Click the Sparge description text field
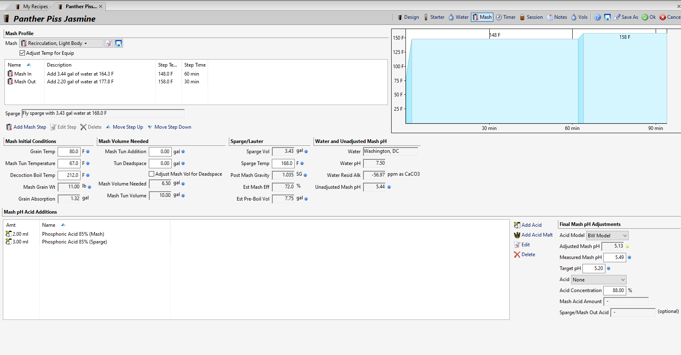 (x=103, y=113)
